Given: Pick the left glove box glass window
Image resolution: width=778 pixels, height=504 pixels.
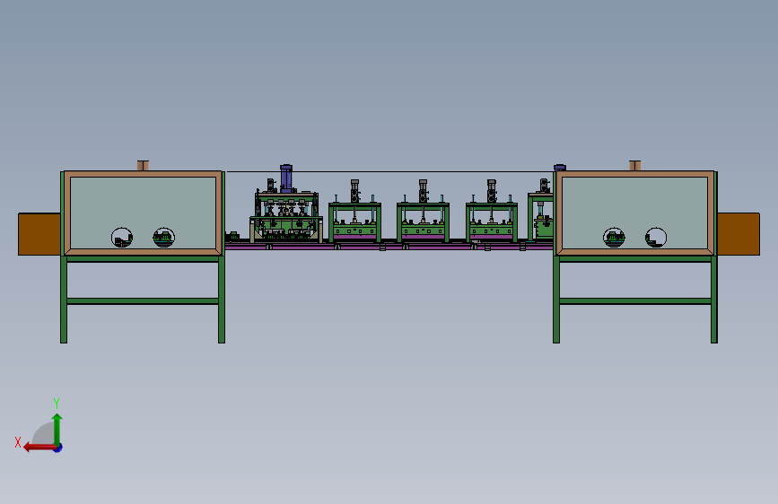Looking at the screenshot, I should 143,213.
